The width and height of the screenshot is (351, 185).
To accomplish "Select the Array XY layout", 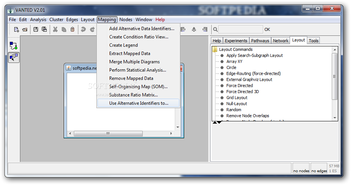I will tap(234, 61).
